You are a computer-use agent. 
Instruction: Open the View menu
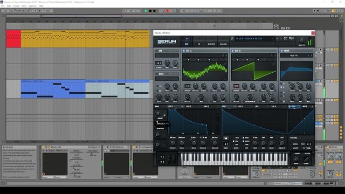pyautogui.click(x=24, y=6)
